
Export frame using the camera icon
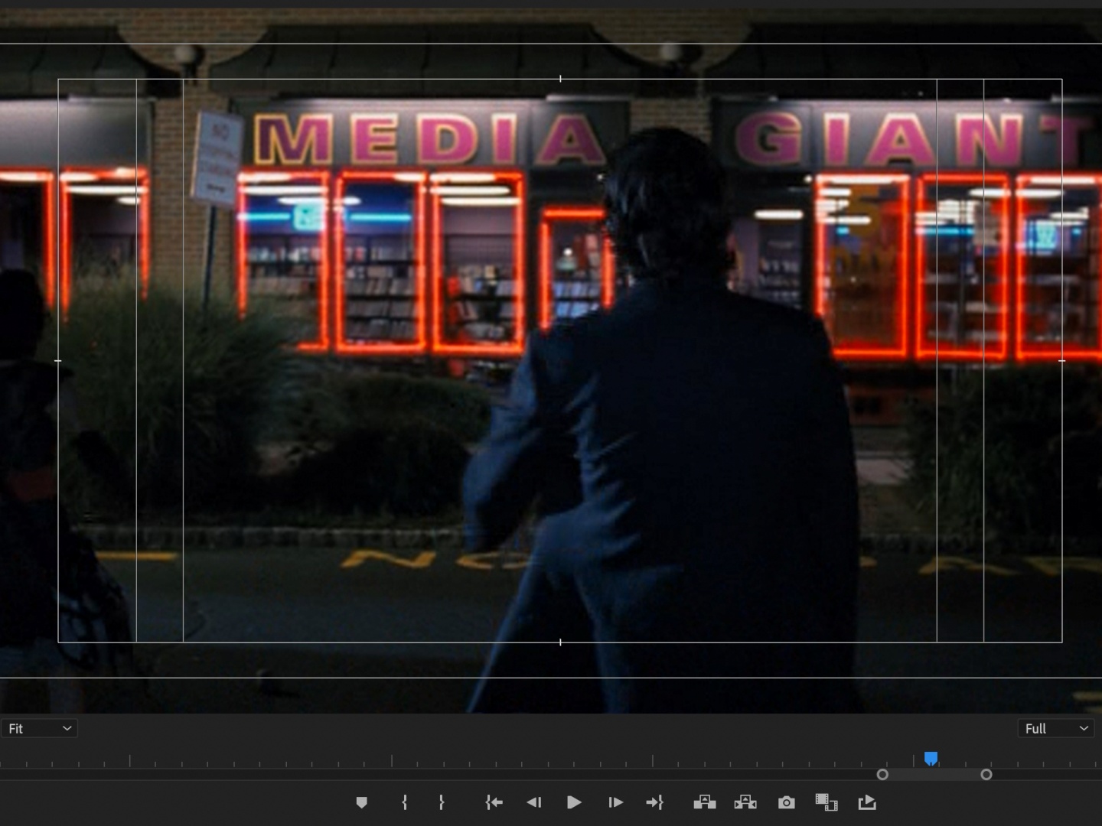(x=786, y=802)
